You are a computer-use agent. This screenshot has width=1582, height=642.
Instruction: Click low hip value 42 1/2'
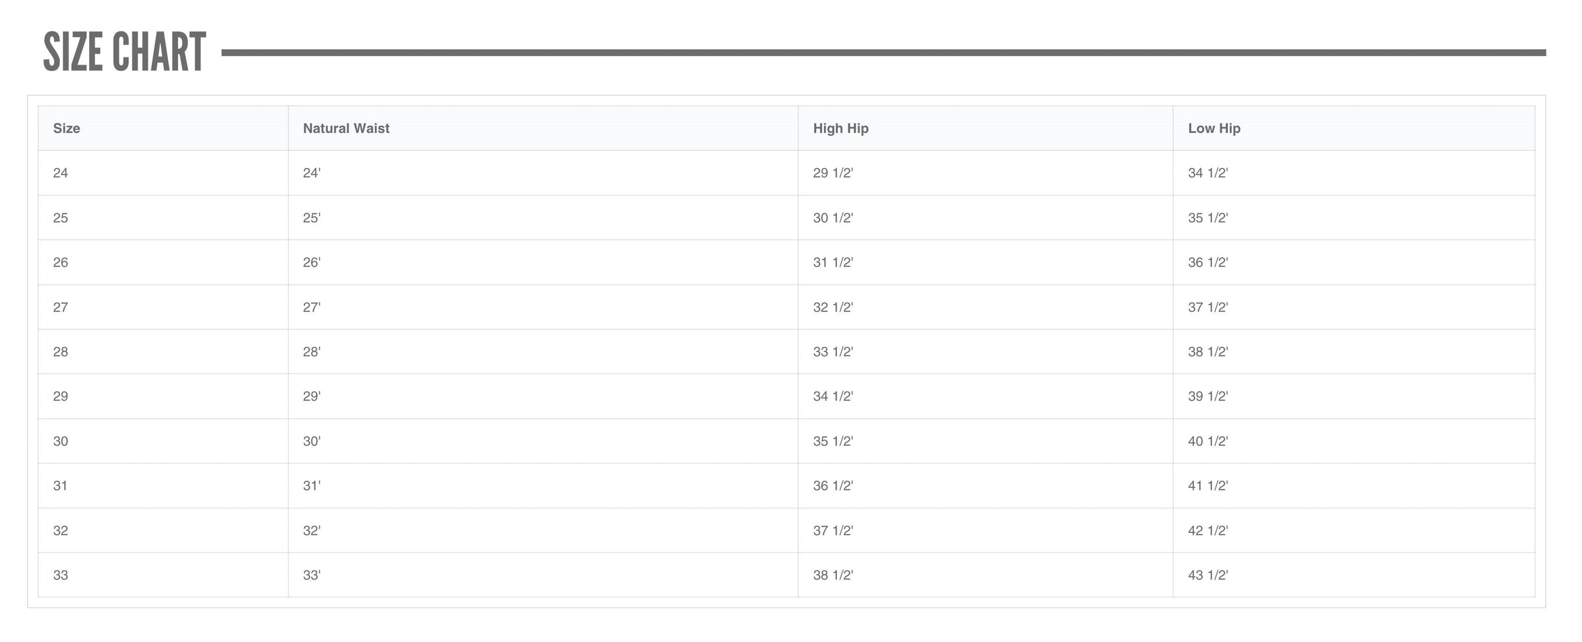point(1208,531)
